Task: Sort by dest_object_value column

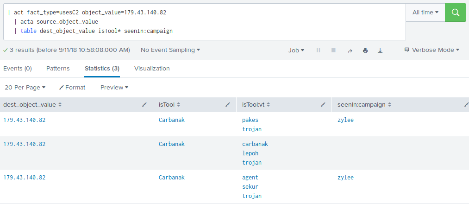Action: [32, 105]
